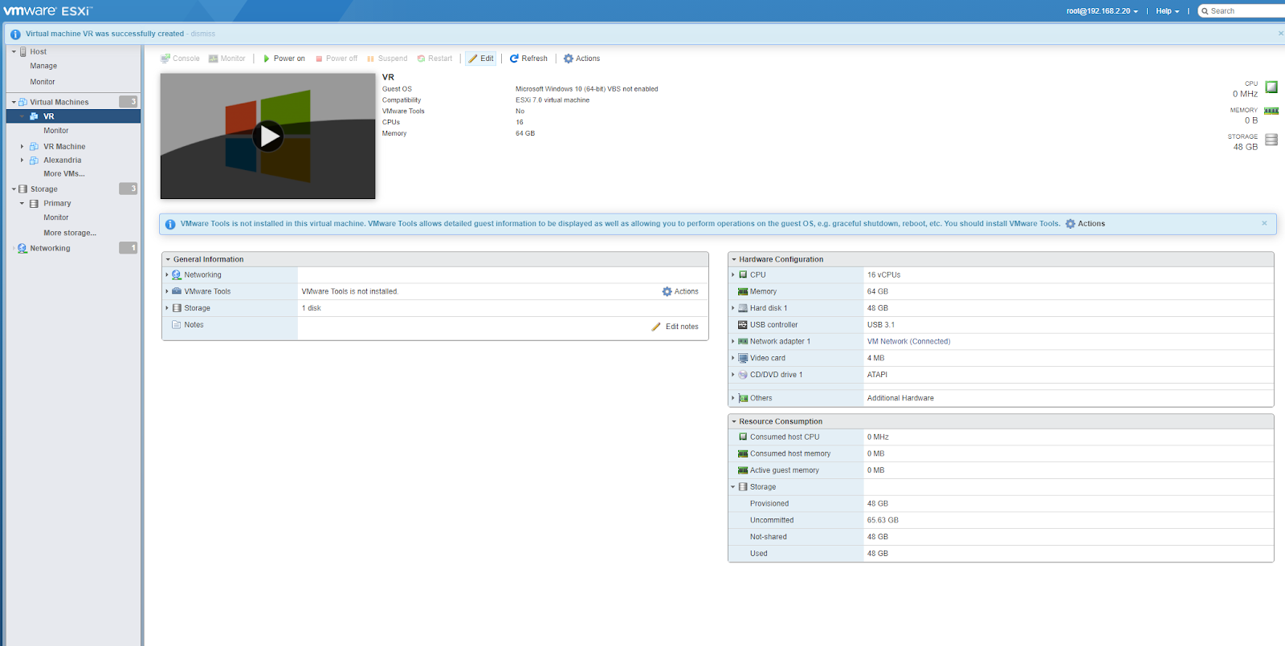The image size is (1285, 646).
Task: Click the Virtual Machines count badge
Action: click(x=128, y=102)
